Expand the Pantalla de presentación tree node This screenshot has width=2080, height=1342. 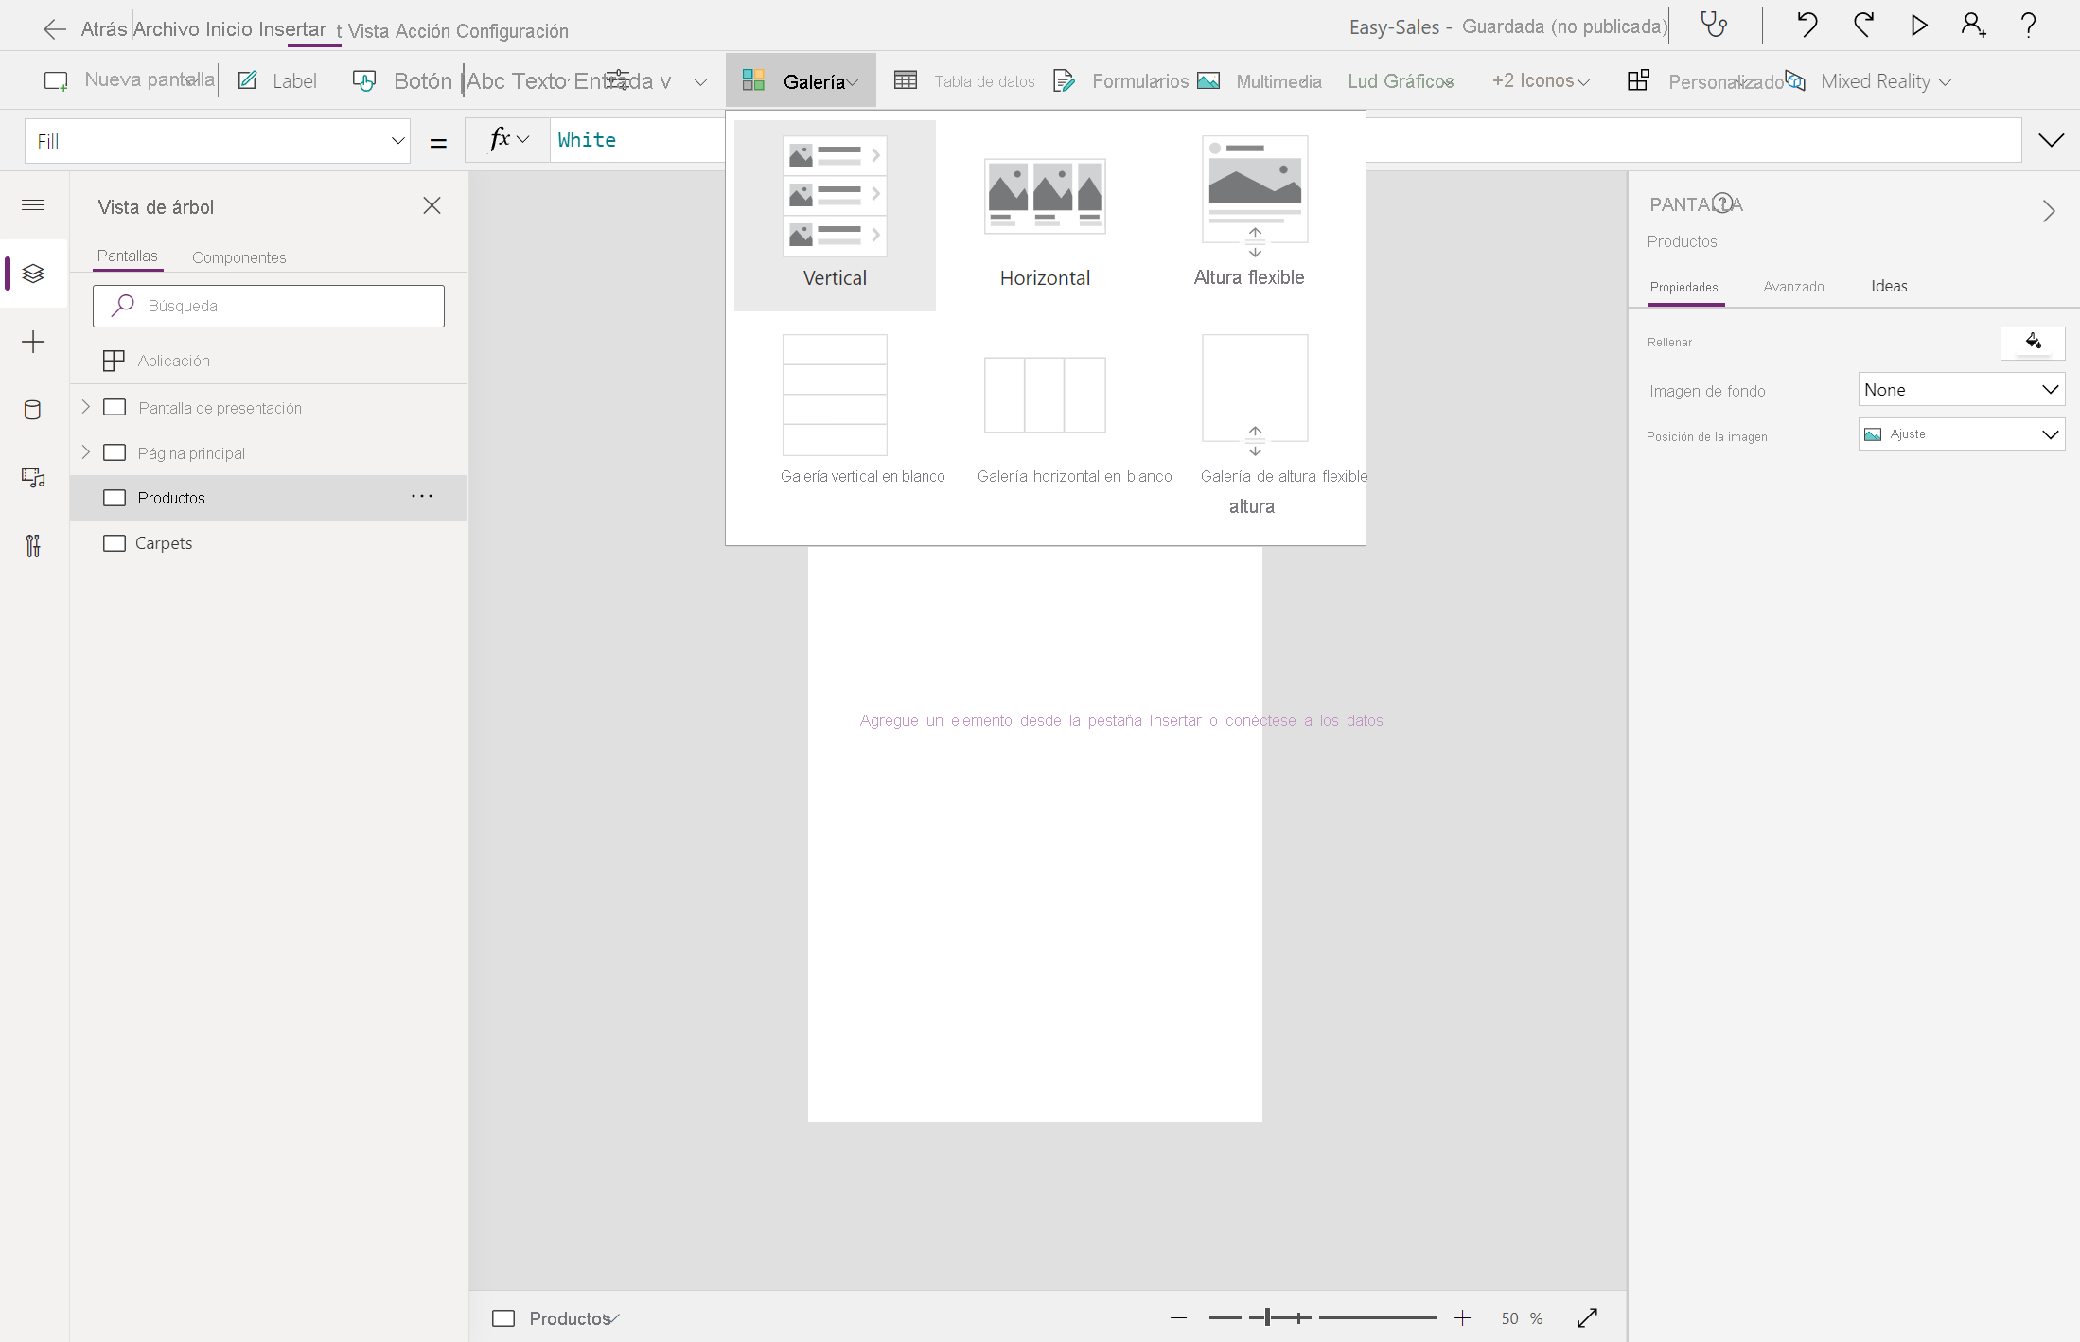[85, 407]
